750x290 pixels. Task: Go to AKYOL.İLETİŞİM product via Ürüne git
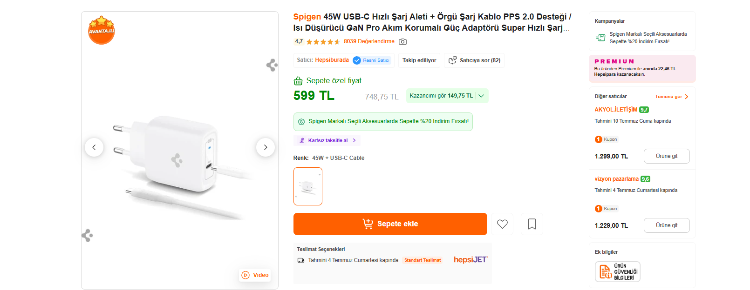click(667, 156)
